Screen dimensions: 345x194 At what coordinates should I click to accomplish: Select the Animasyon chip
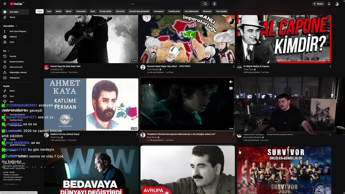159,11
